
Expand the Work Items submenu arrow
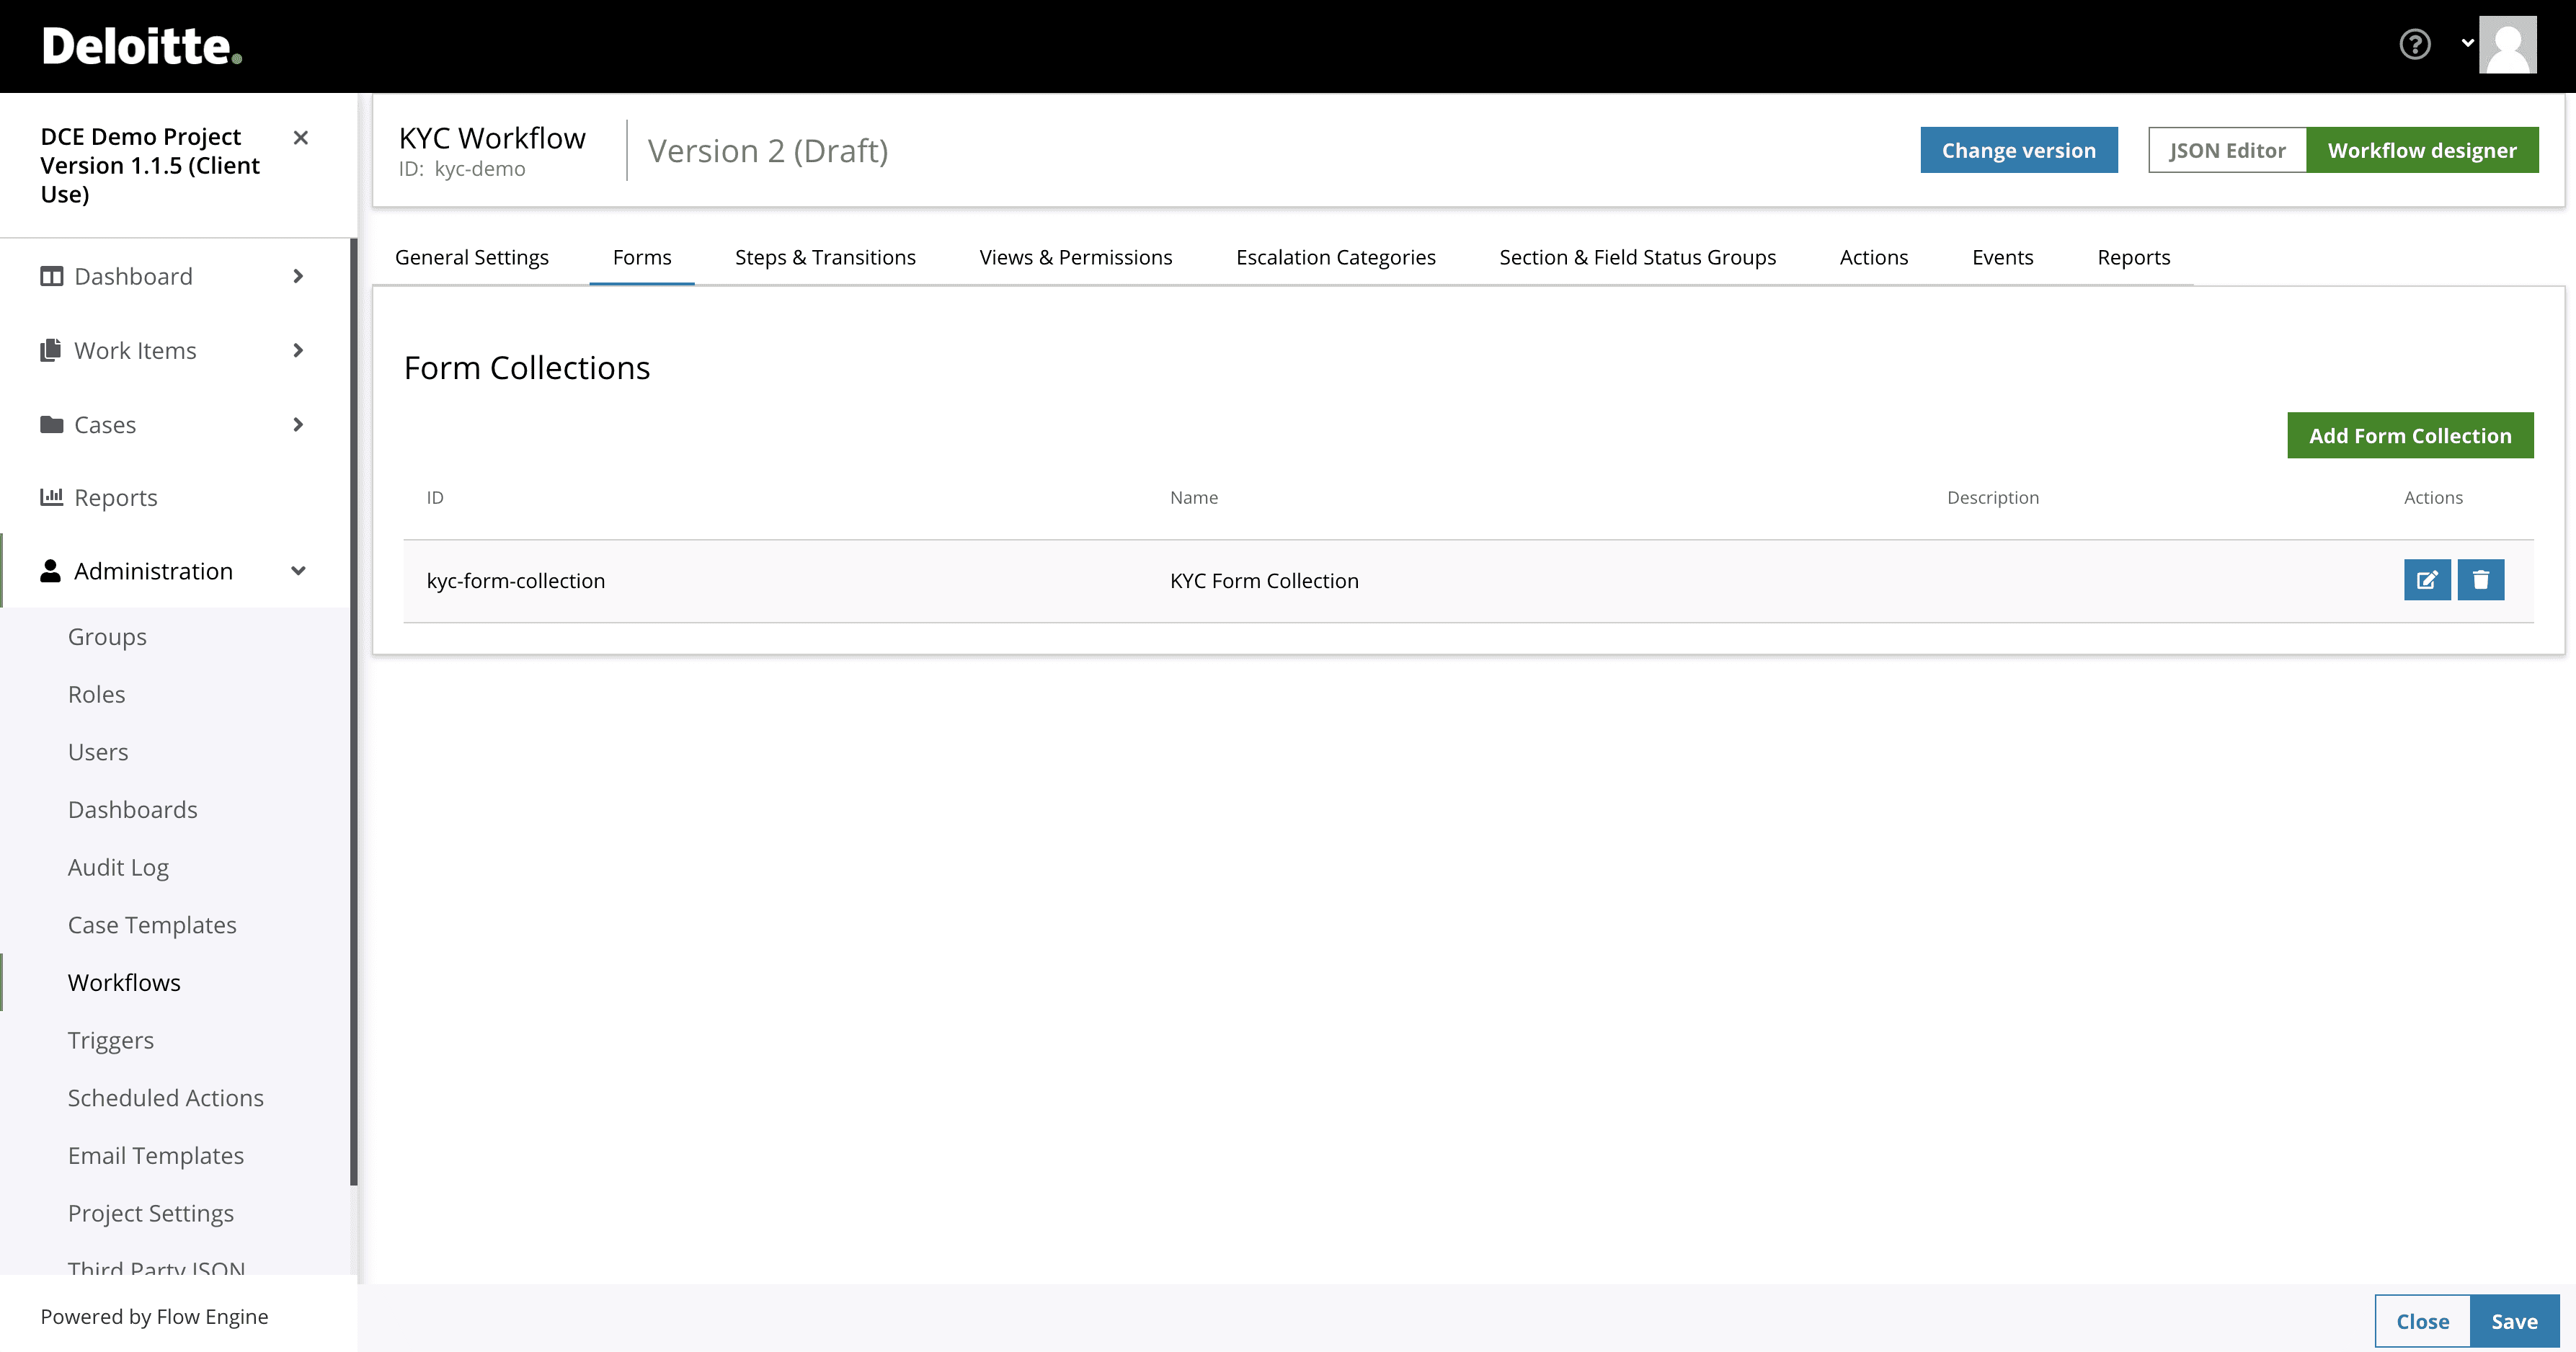click(x=298, y=350)
